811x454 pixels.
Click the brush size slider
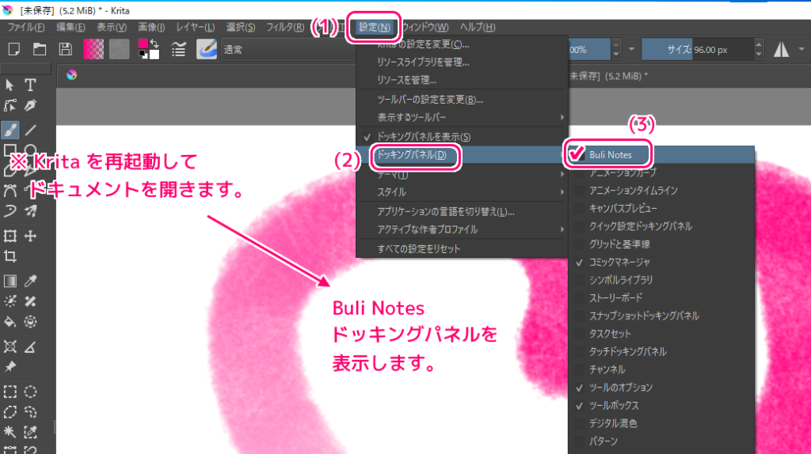tap(698, 50)
